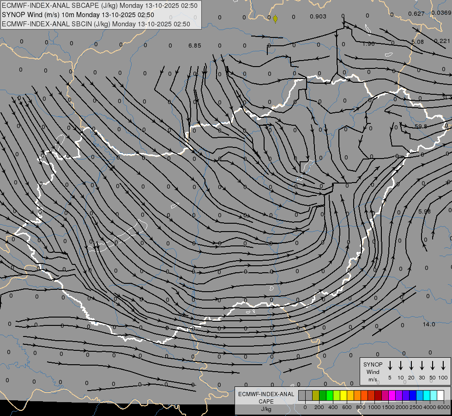Select the bright green CAPE legend swatch
452x416 pixels.
330,395
